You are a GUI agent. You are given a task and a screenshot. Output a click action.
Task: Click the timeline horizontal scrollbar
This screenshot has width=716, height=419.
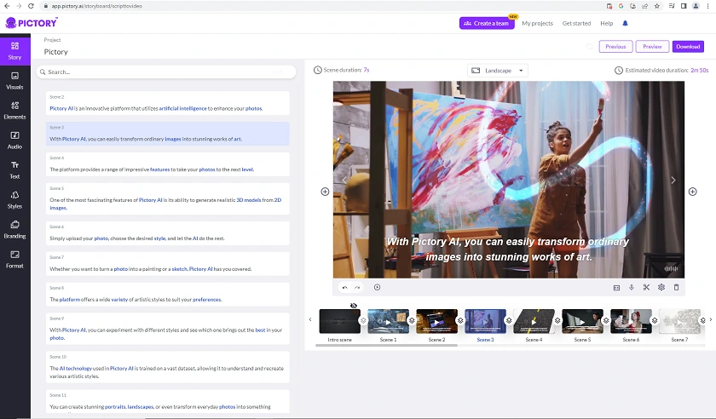coord(386,346)
